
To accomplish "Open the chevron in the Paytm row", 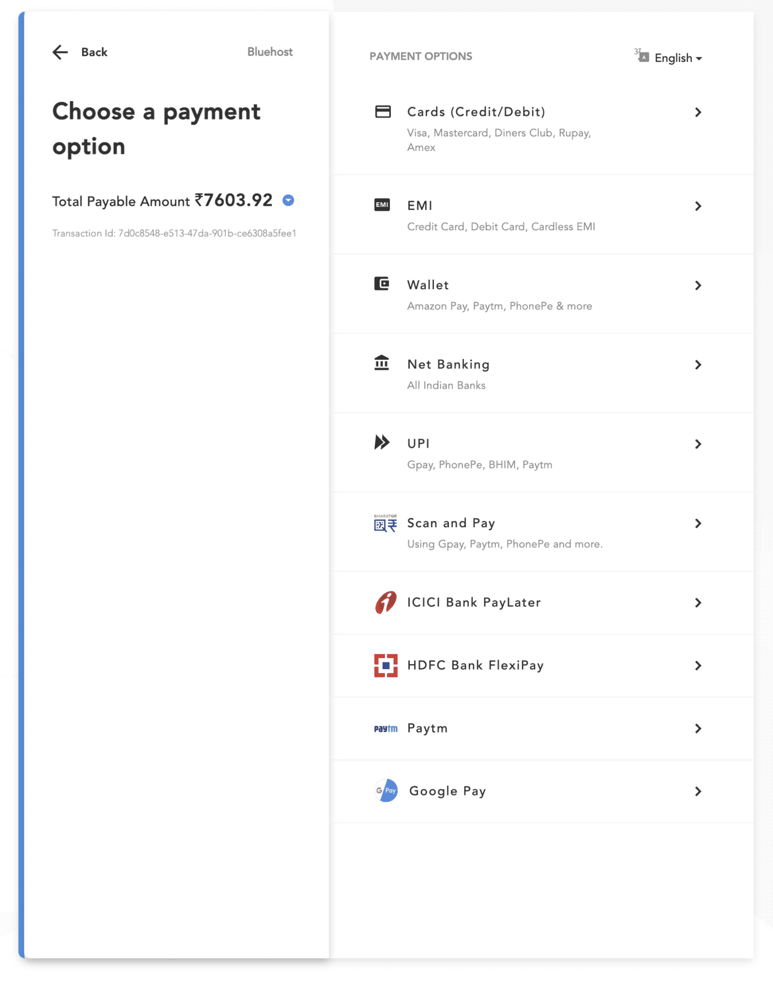I will click(x=698, y=729).
